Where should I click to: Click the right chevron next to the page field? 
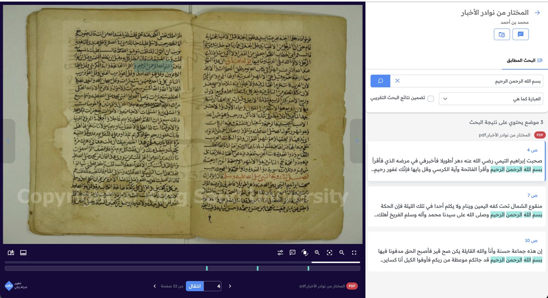(230, 286)
